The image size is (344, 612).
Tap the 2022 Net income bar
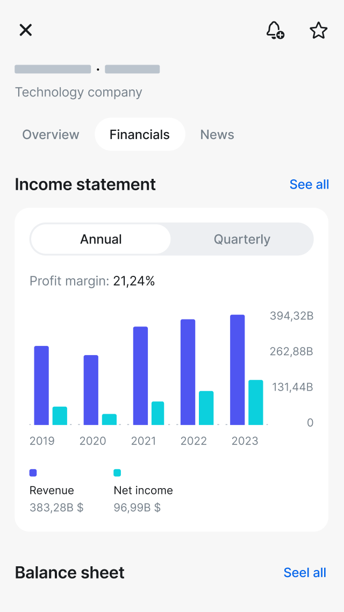206,408
